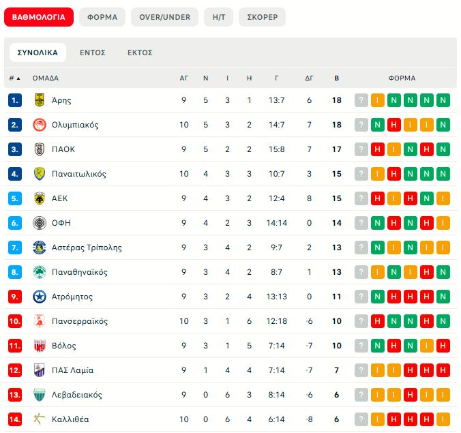461x433 pixels.
Task: Show ΕΝΤΟΣ home standings
Action: (x=92, y=53)
